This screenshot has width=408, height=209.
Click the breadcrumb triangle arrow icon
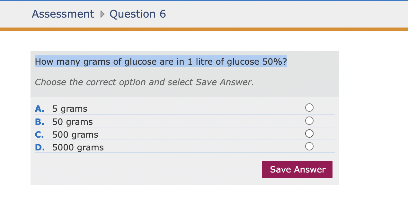click(x=102, y=14)
